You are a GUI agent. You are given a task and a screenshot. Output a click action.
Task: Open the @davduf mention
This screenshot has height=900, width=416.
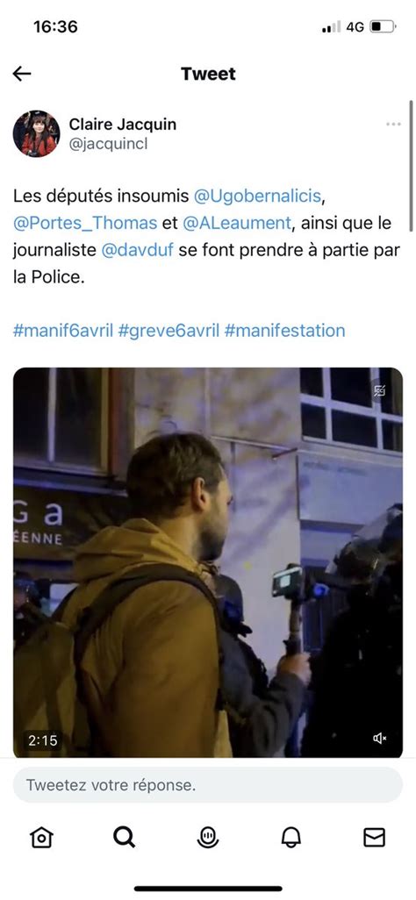click(x=137, y=250)
